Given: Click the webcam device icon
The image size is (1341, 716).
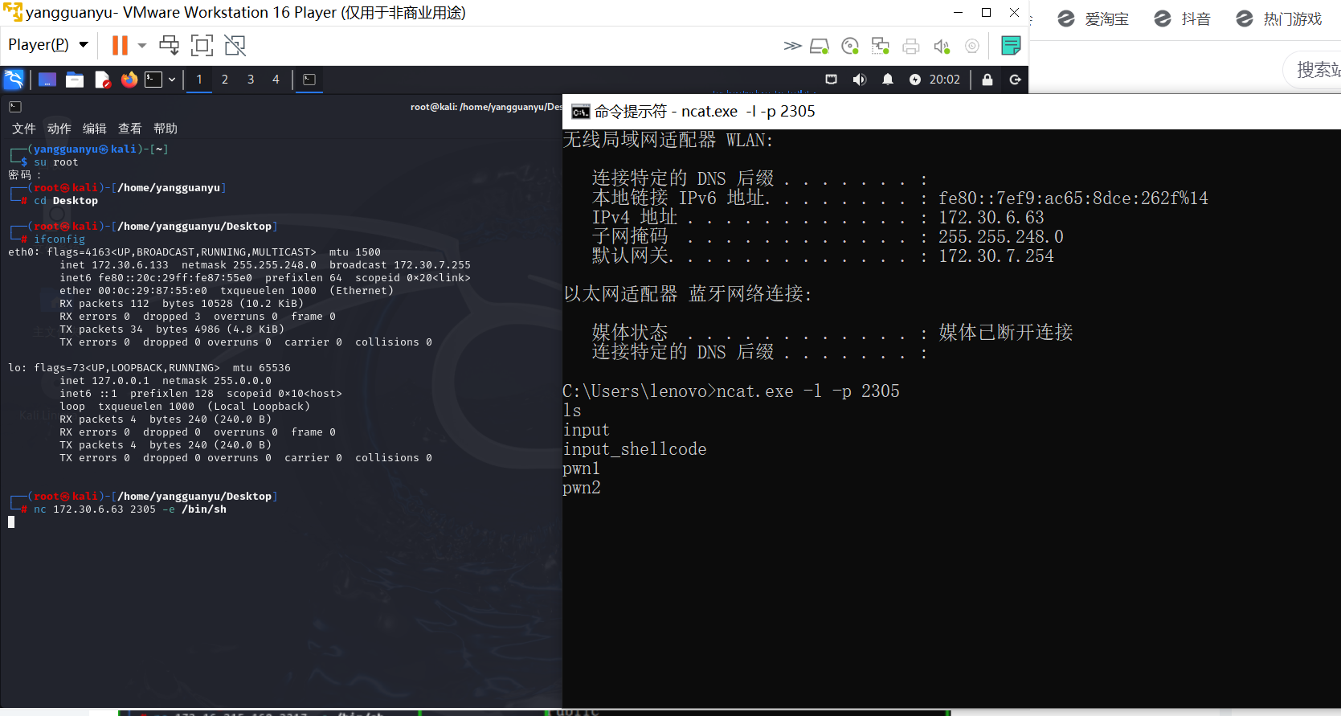Looking at the screenshot, I should tap(972, 47).
